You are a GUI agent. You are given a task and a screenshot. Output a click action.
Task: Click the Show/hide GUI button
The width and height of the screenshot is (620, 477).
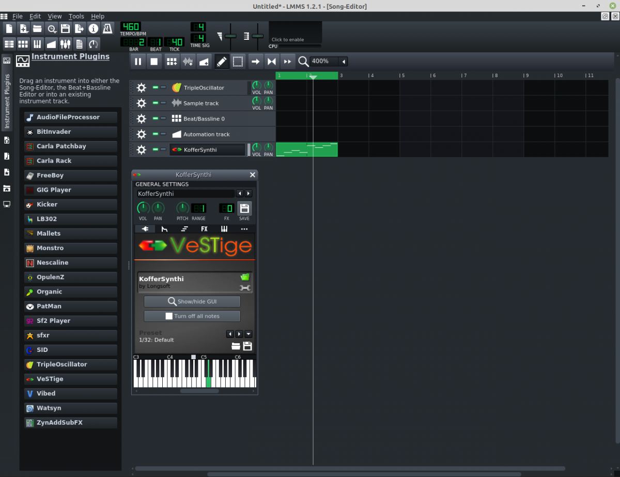(192, 301)
